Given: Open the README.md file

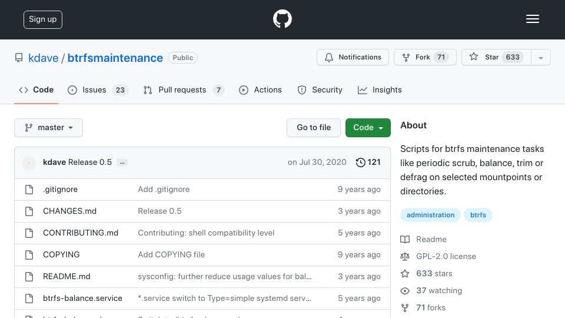Looking at the screenshot, I should [x=67, y=277].
